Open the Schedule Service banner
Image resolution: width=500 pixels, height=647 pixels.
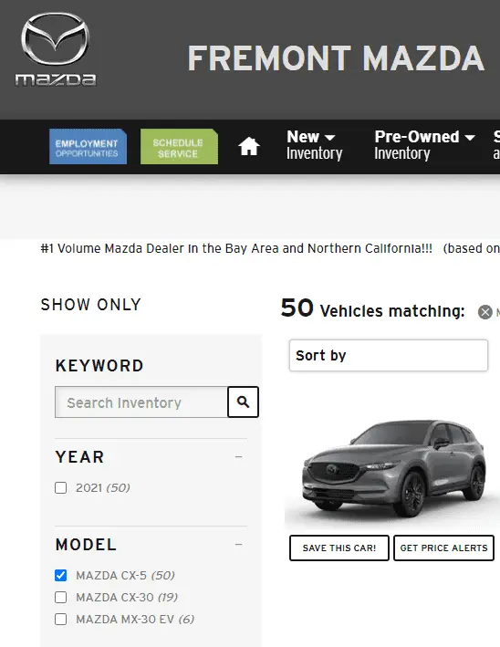(179, 147)
